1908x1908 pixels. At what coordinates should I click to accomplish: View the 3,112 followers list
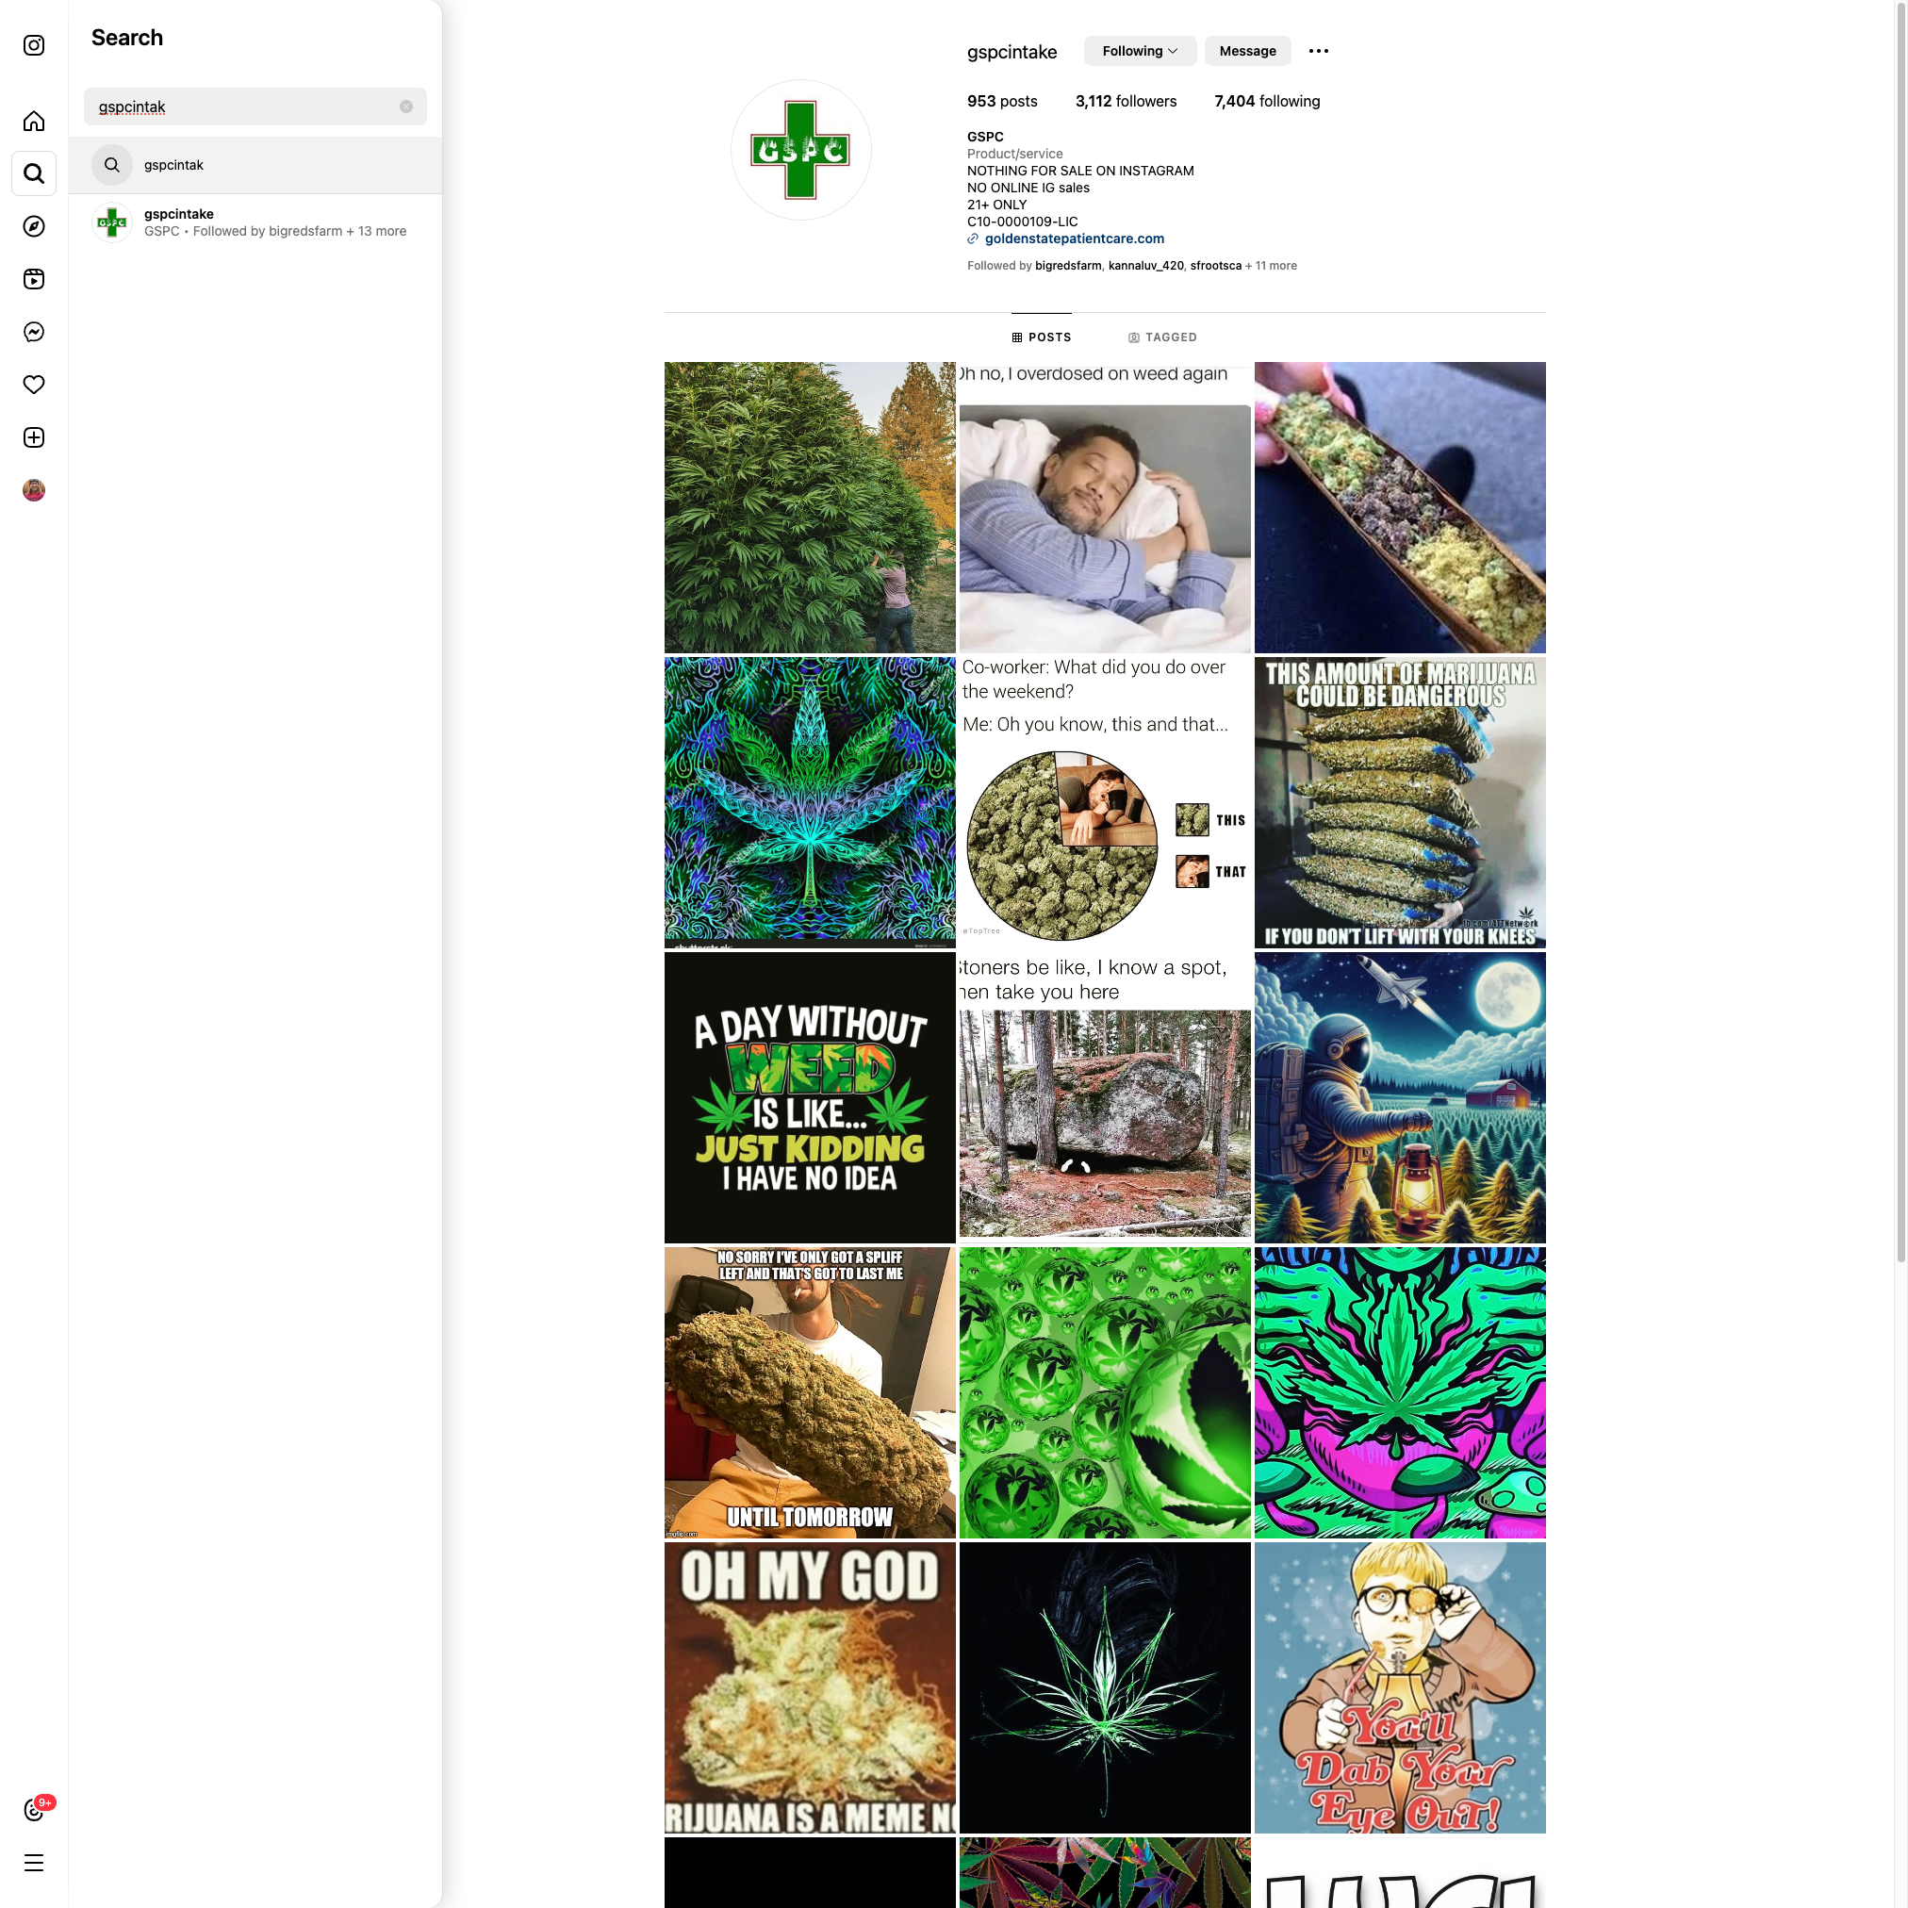1126,102
